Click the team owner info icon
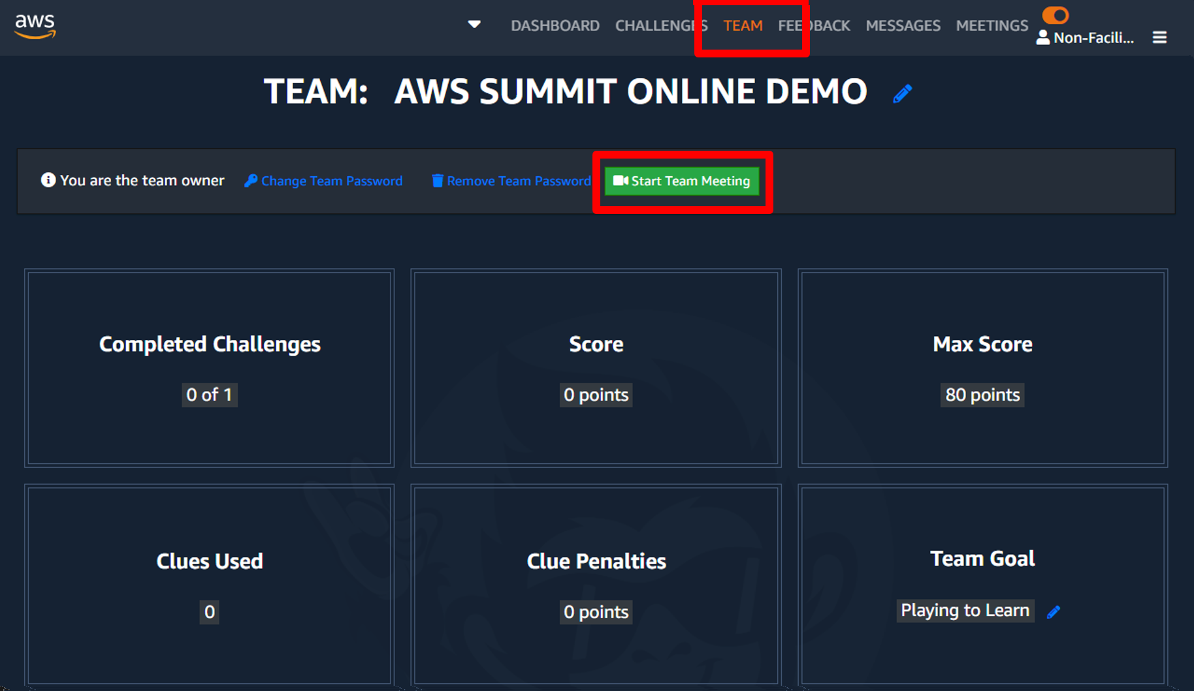This screenshot has width=1194, height=691. click(48, 180)
